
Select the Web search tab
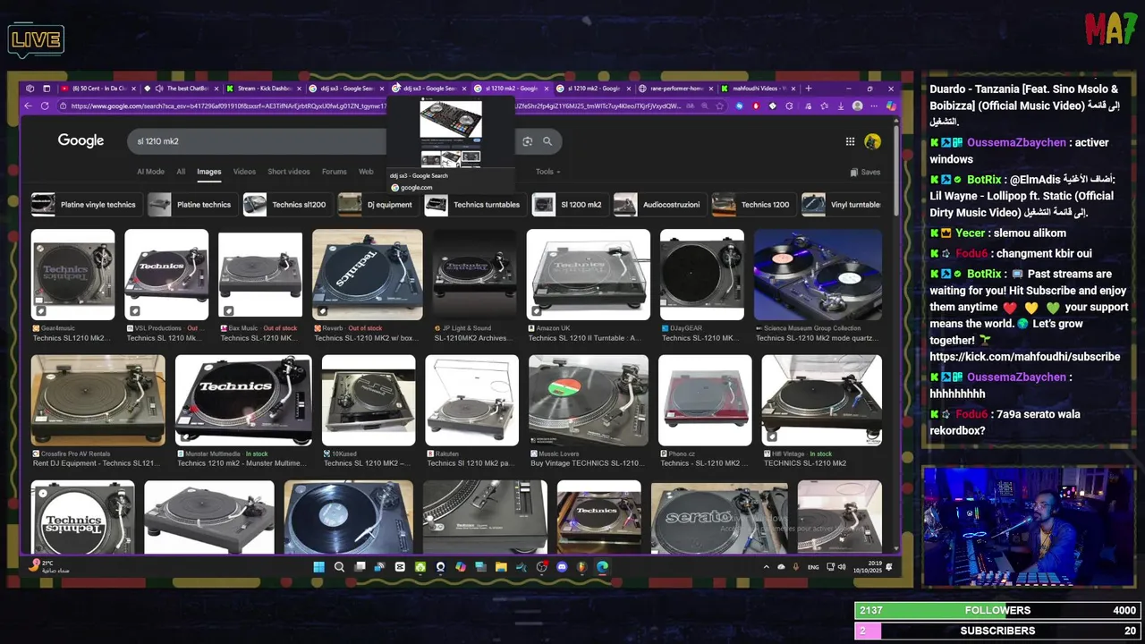coord(366,172)
